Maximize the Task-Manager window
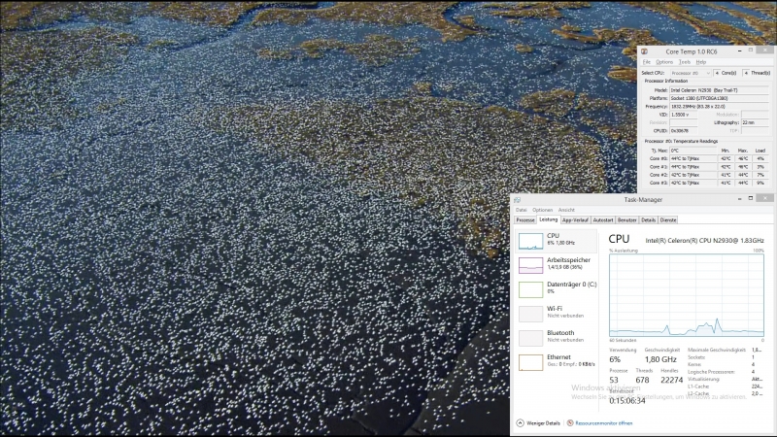This screenshot has height=437, width=777. (x=750, y=198)
